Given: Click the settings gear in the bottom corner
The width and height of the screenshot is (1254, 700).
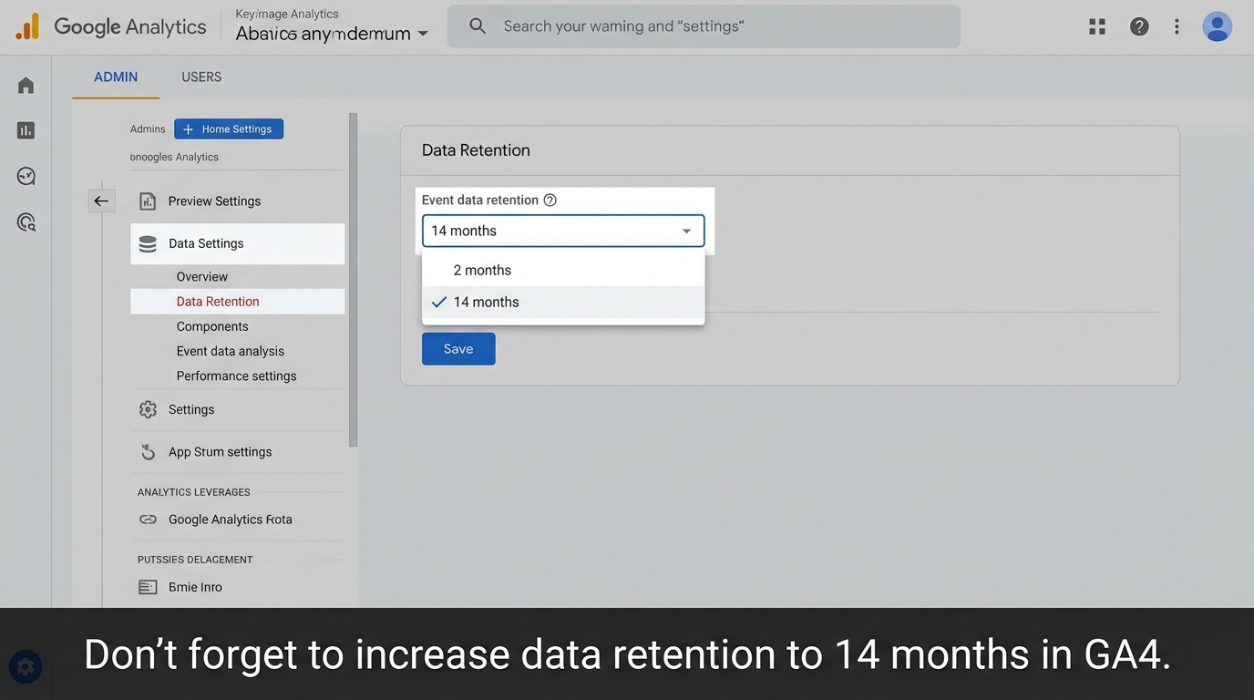Looking at the screenshot, I should point(25,666).
